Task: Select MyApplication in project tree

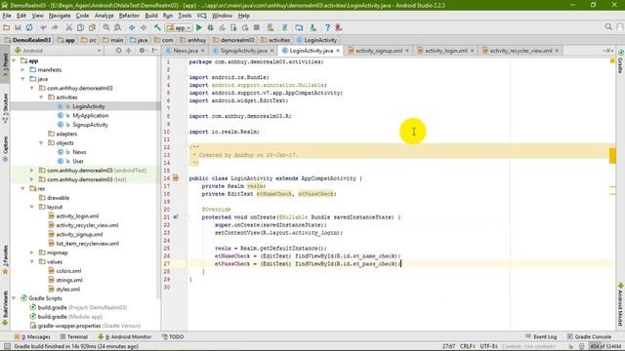Action: pyautogui.click(x=91, y=115)
